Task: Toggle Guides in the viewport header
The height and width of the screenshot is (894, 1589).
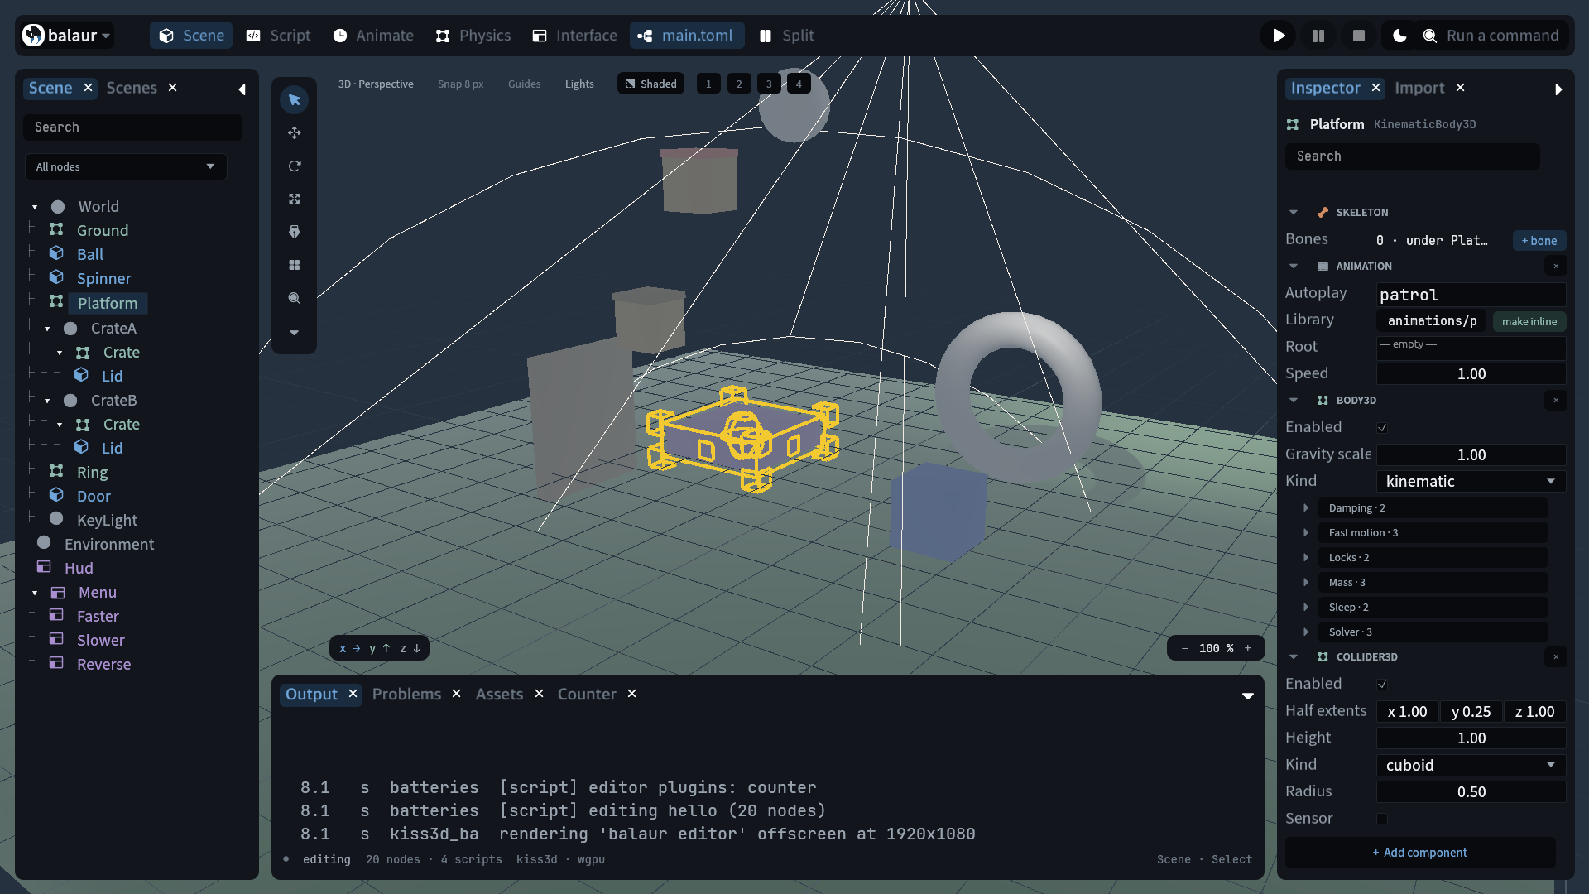Action: tap(524, 84)
